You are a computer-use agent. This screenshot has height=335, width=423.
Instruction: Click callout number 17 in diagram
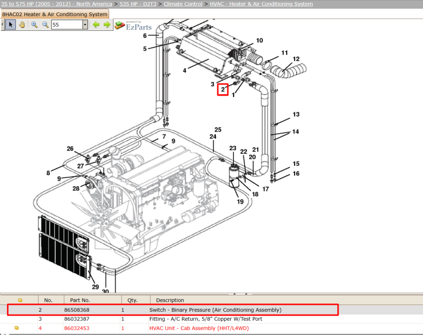tap(266, 189)
